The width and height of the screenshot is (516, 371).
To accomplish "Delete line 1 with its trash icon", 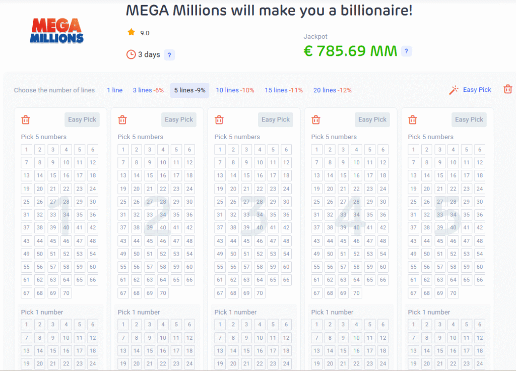I will [26, 119].
